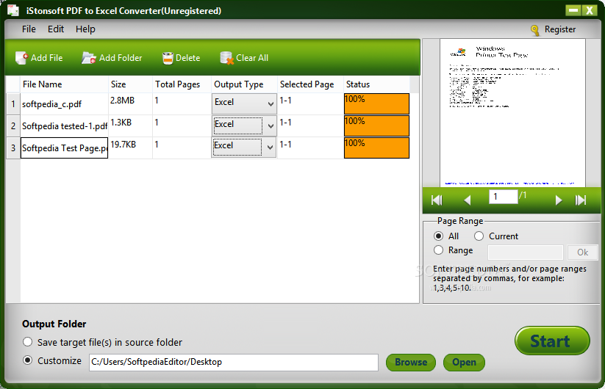Click the Selected Page column header
Screen dimensions: 605x389
[x=311, y=84]
